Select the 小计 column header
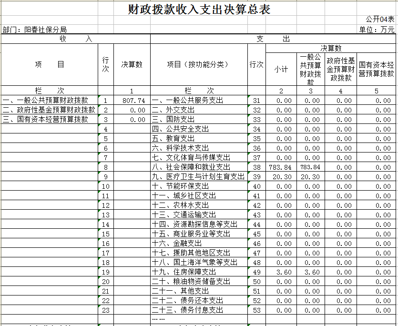 pos(281,69)
